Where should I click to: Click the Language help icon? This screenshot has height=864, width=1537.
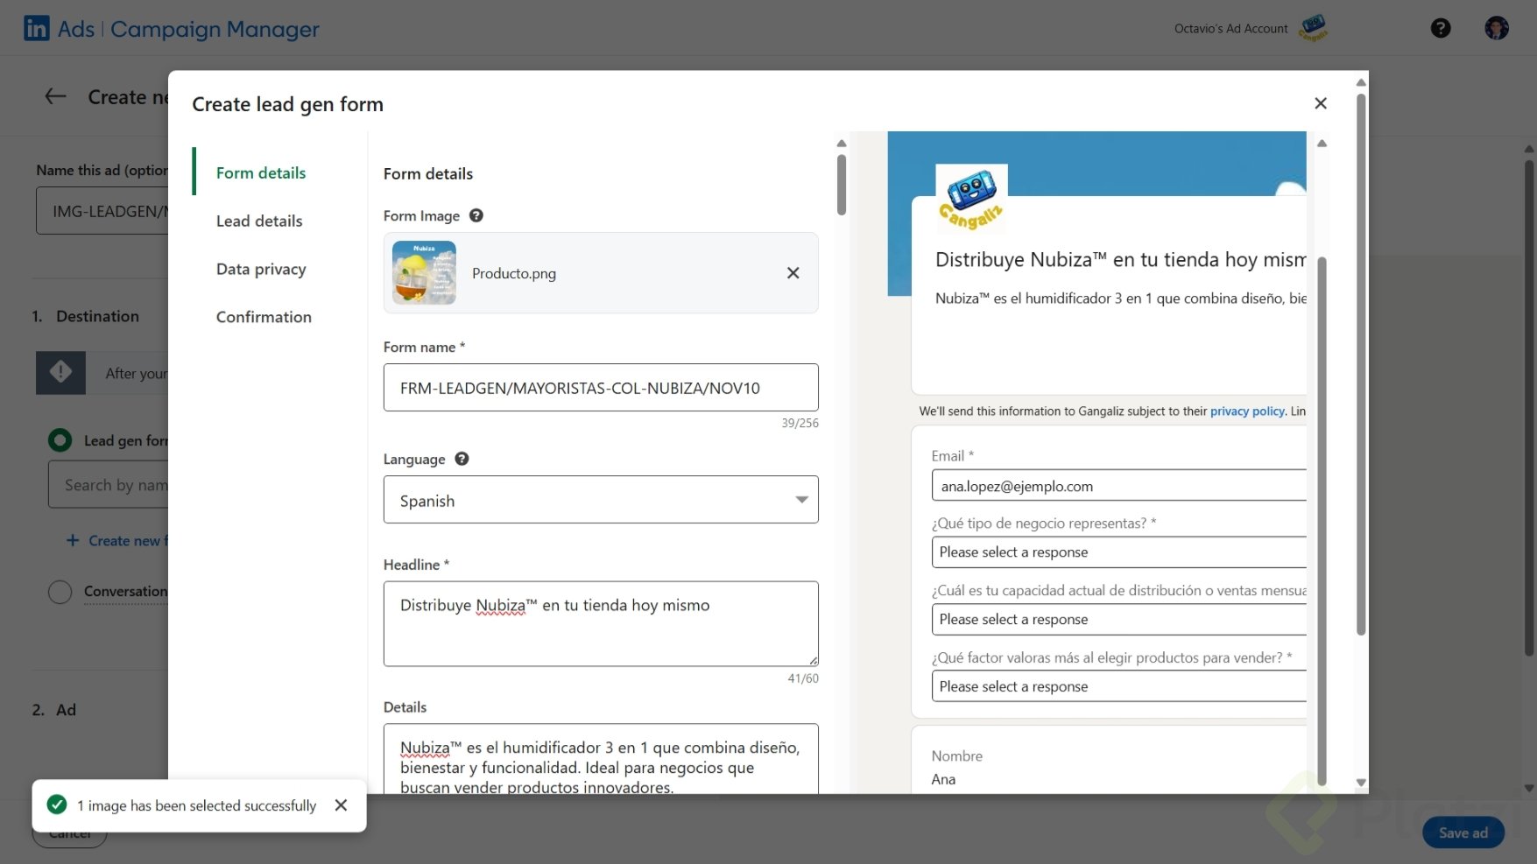(x=462, y=459)
